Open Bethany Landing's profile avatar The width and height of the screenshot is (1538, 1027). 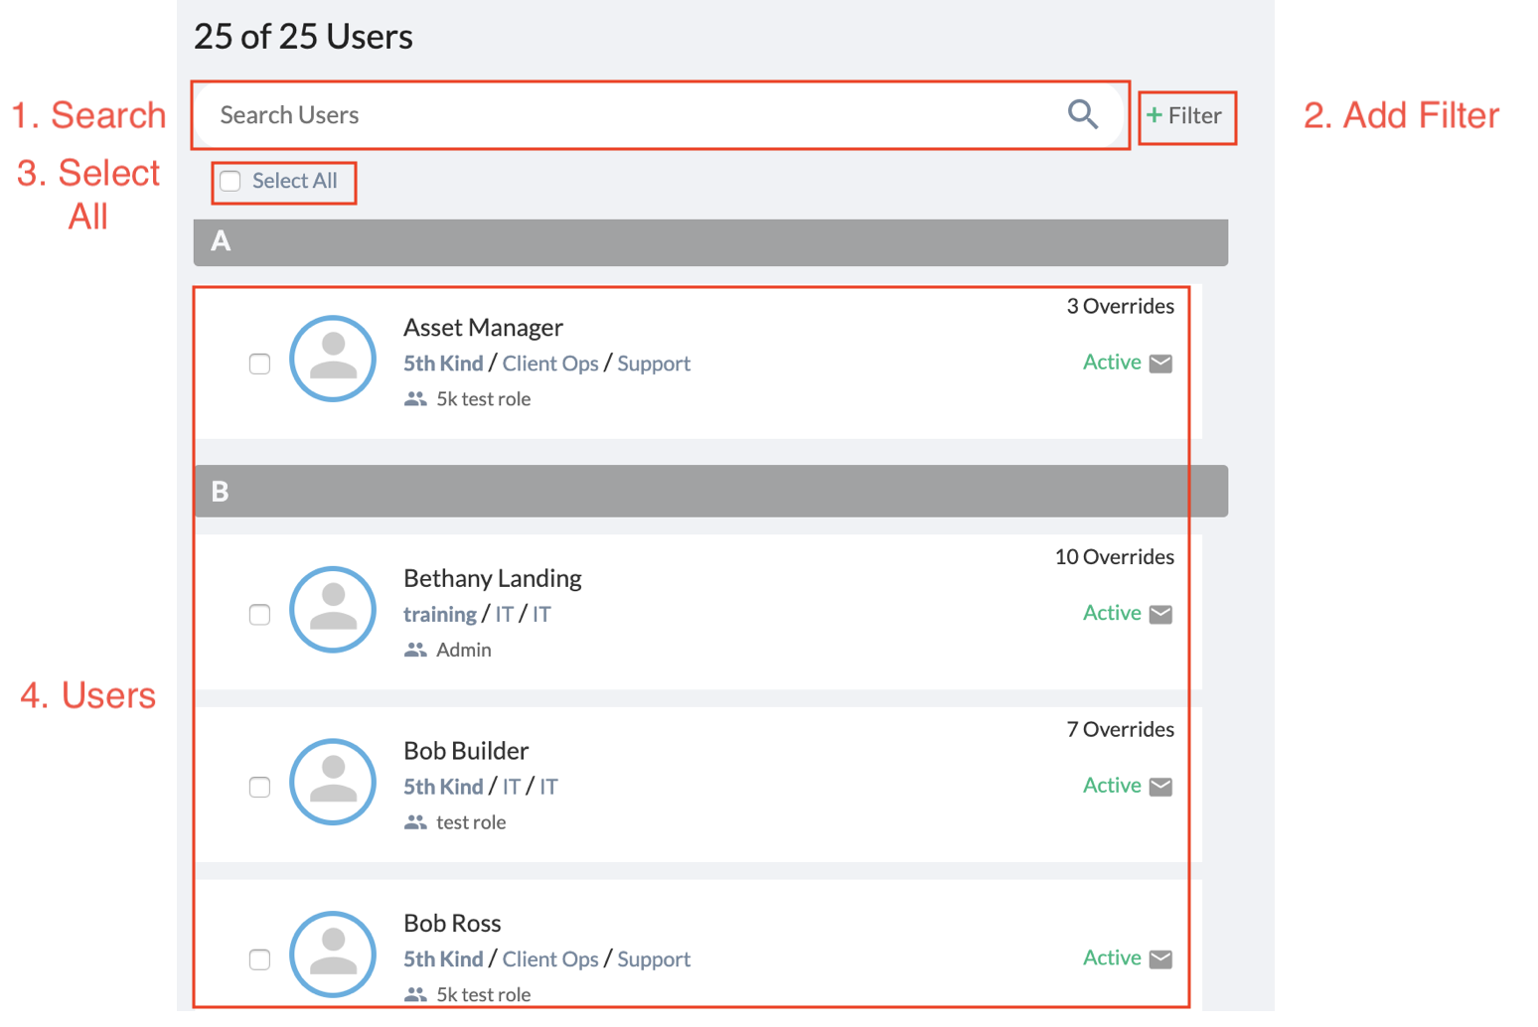(333, 610)
